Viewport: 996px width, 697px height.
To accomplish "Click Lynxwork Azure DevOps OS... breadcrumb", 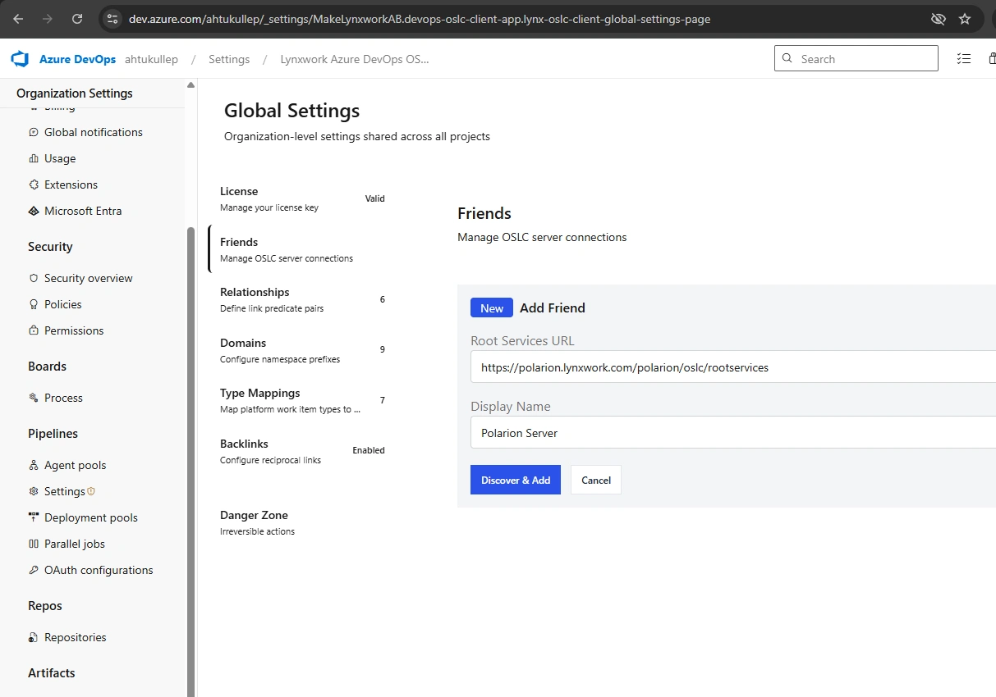I will (355, 59).
